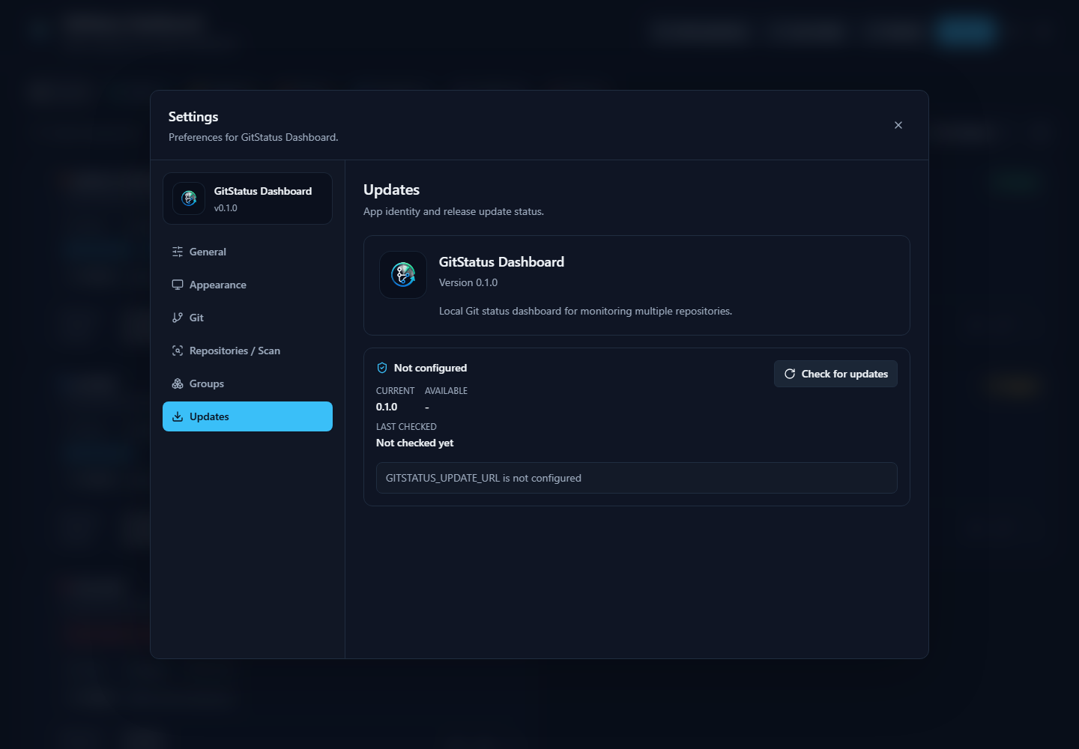The image size is (1079, 749).
Task: Click the Not configured status text
Action: (x=430, y=368)
